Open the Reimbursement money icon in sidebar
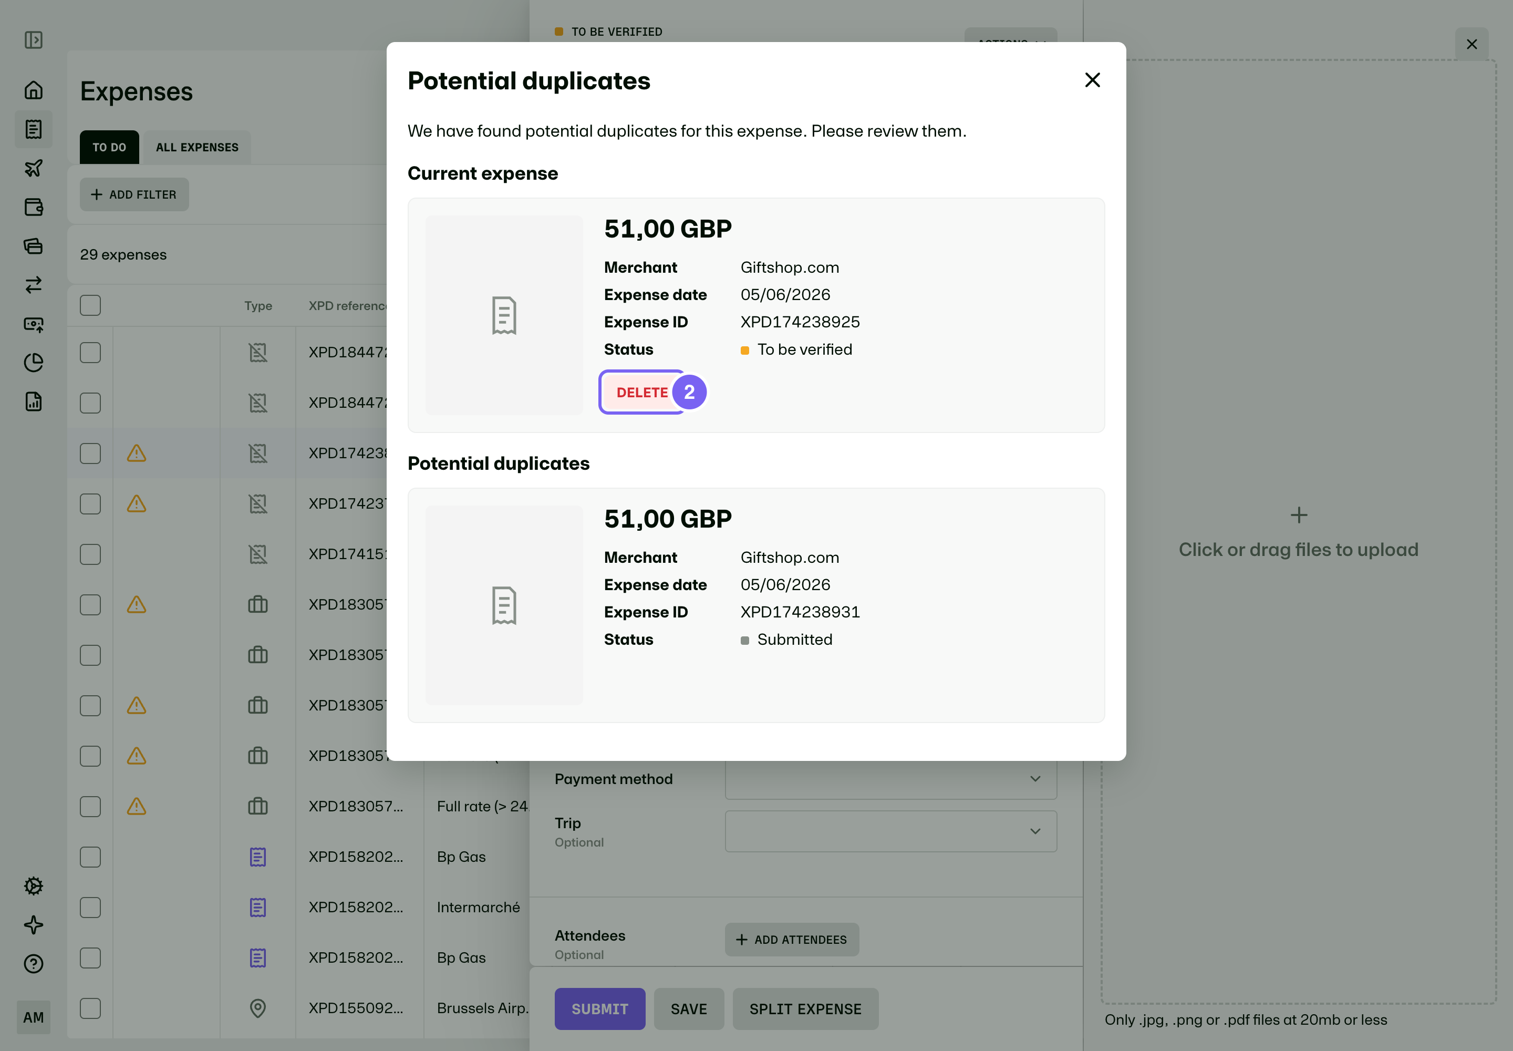Image resolution: width=1513 pixels, height=1051 pixels. point(34,324)
